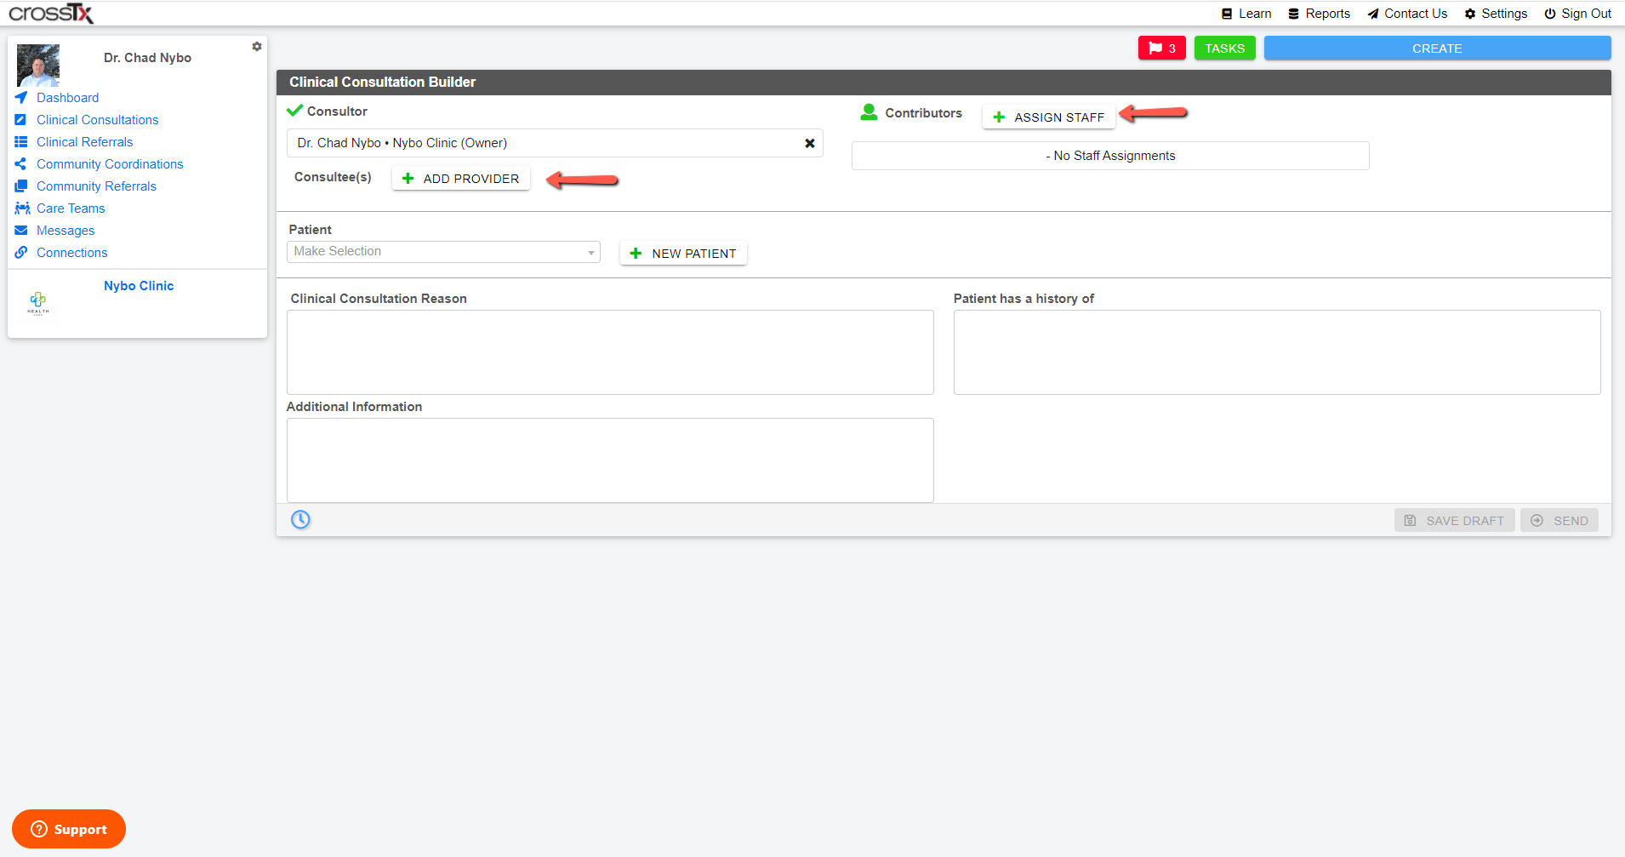Click the Messages envelope icon
Image resolution: width=1625 pixels, height=857 pixels.
(x=21, y=231)
